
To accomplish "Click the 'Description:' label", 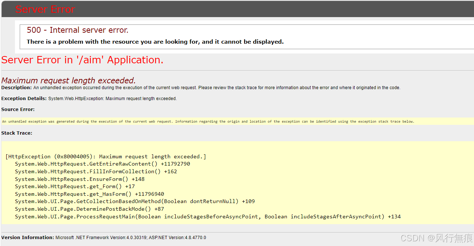I will [16, 88].
